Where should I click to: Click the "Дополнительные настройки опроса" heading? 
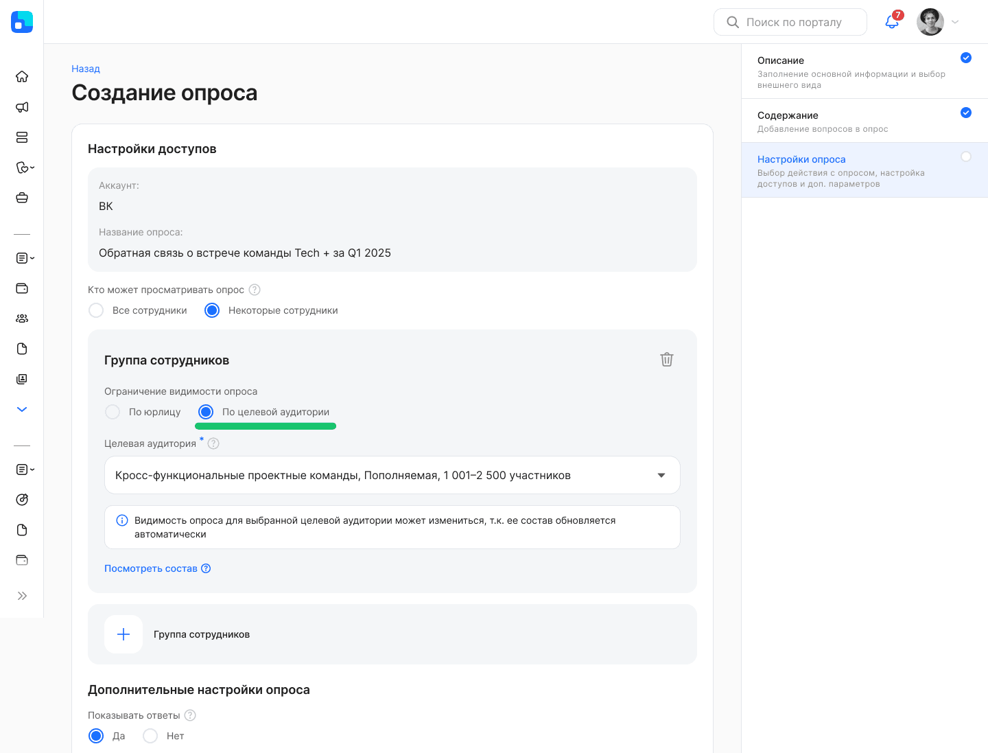[x=199, y=690]
